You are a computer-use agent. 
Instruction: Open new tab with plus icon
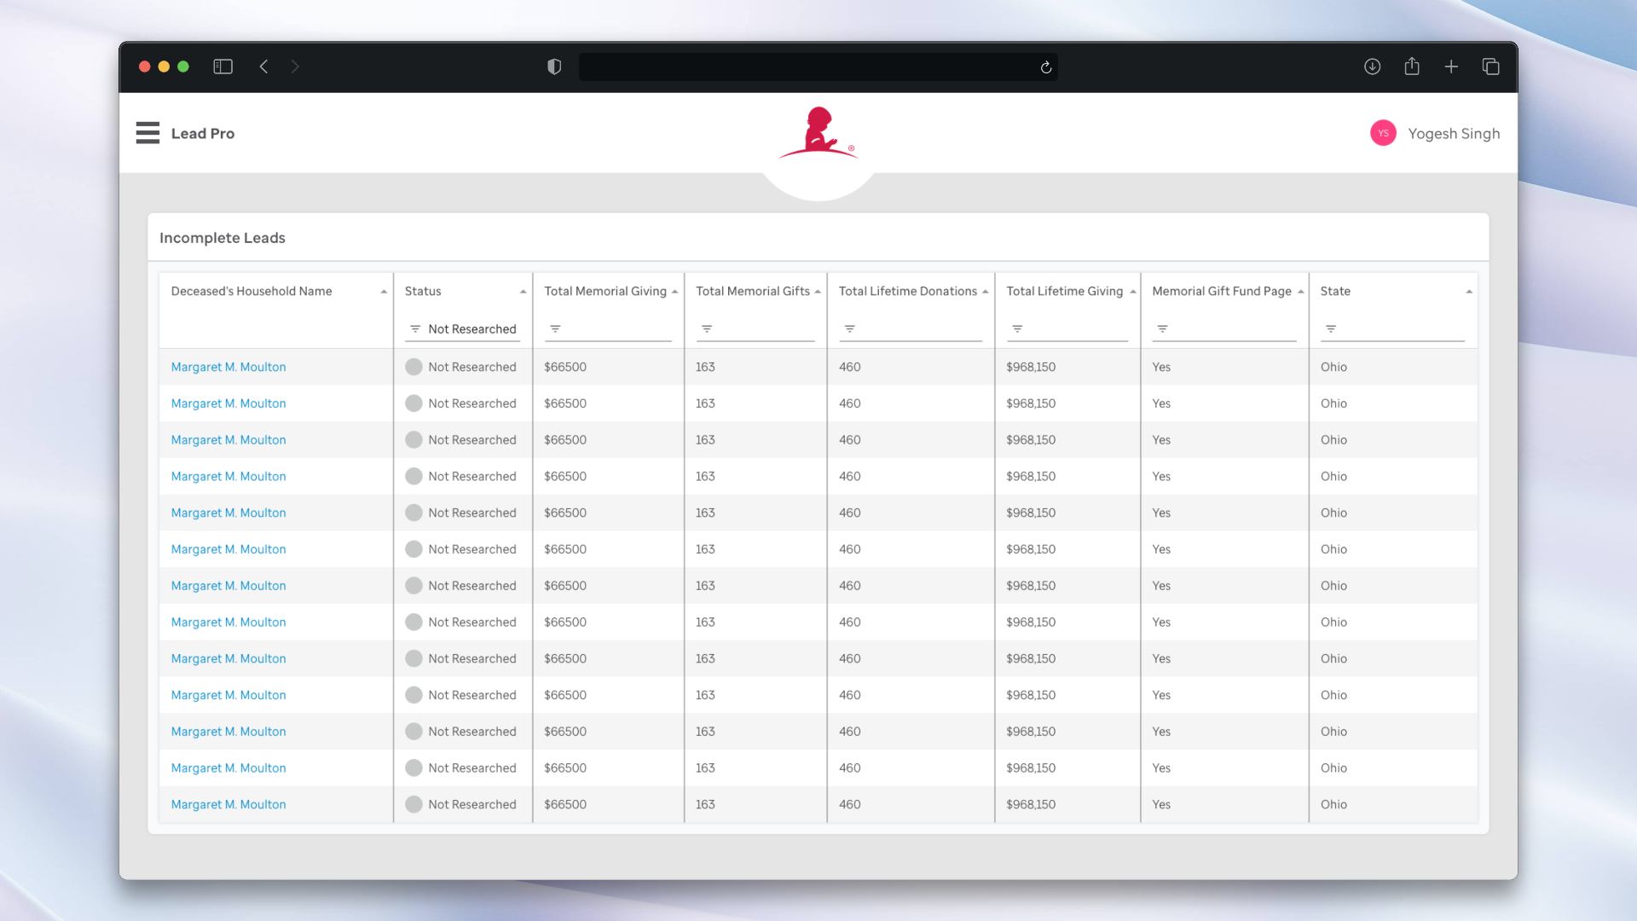(x=1451, y=67)
